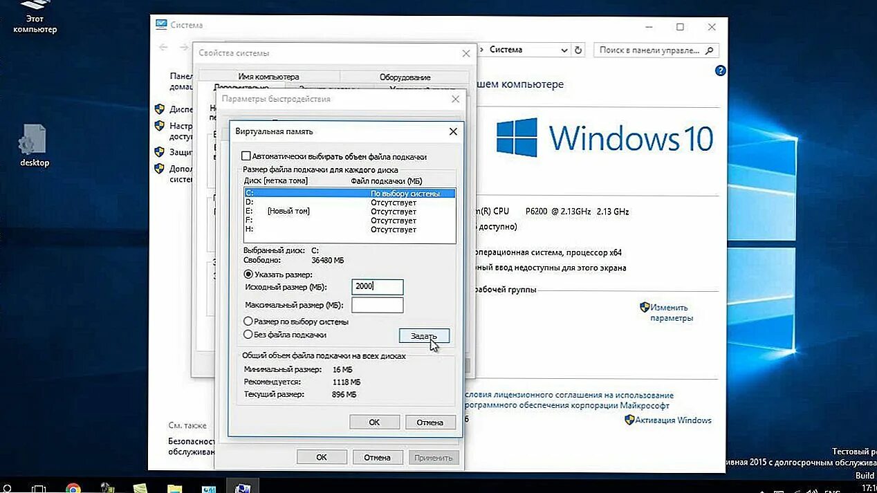Viewport: 877px width, 493px height.
Task: Click the Рекомендуется 1118 МБ value
Action: 346,382
